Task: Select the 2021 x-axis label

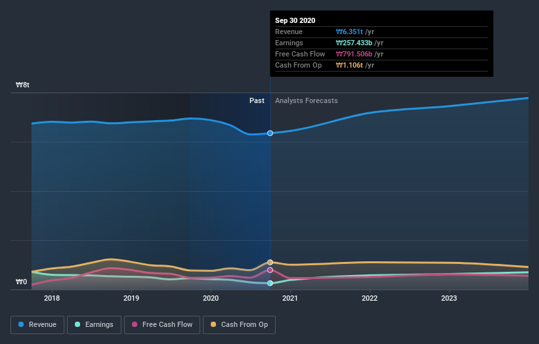Action: [x=290, y=298]
